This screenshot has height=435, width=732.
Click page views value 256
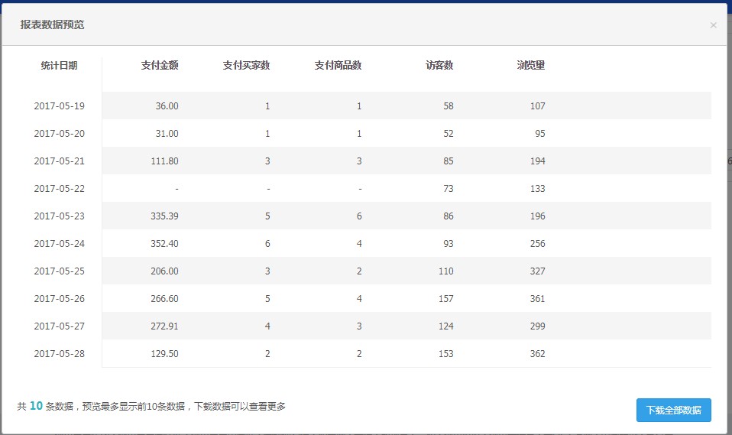(x=537, y=244)
